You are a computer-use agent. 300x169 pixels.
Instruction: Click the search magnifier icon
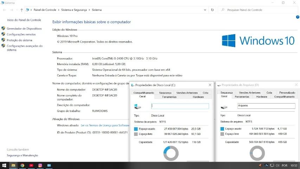point(223,10)
